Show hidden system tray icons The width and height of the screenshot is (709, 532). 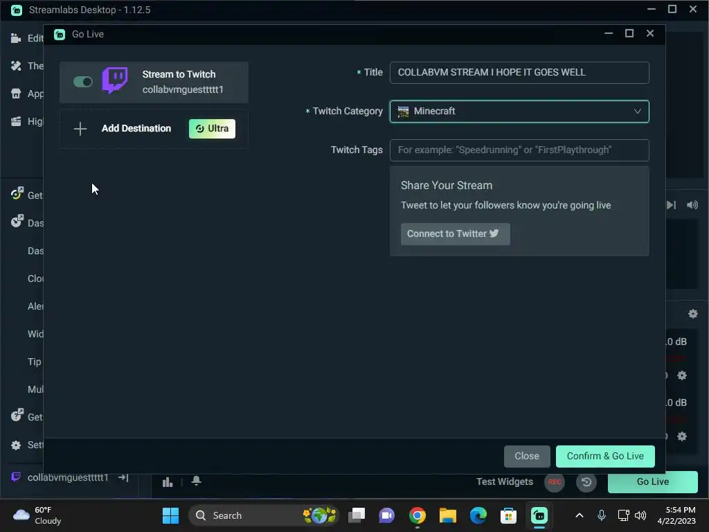pyautogui.click(x=580, y=515)
